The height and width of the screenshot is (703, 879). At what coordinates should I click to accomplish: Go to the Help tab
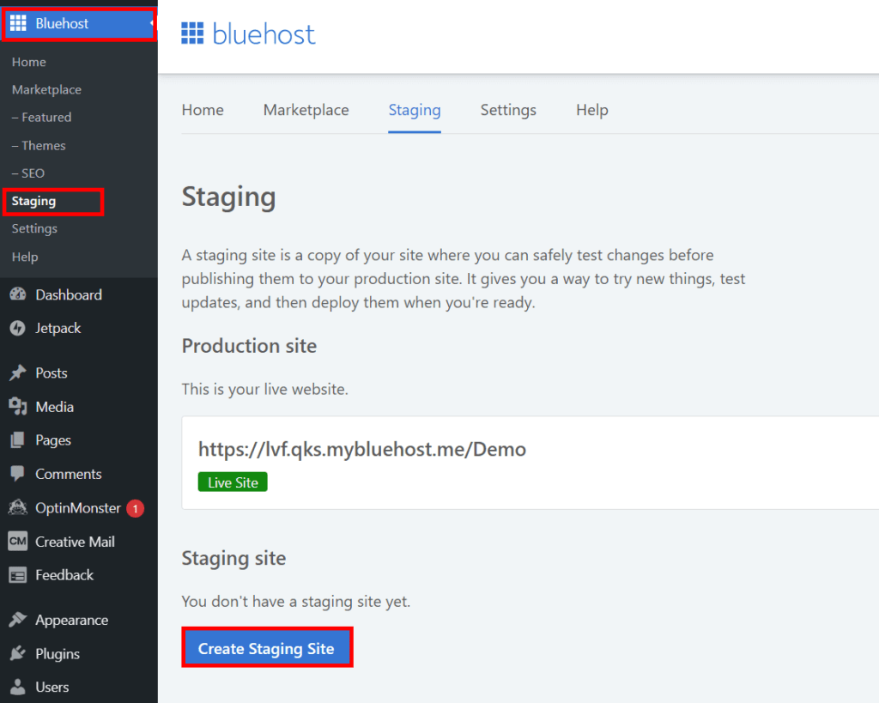(x=592, y=111)
